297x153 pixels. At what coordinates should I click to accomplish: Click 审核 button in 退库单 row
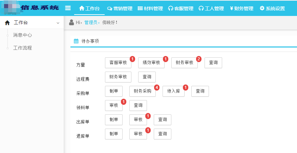coord(138,134)
